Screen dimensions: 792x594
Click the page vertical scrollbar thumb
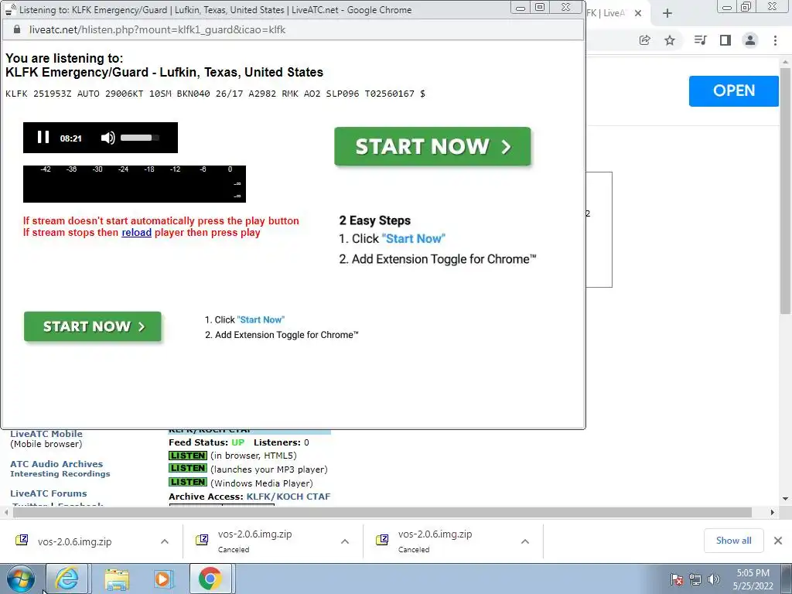coord(786,189)
